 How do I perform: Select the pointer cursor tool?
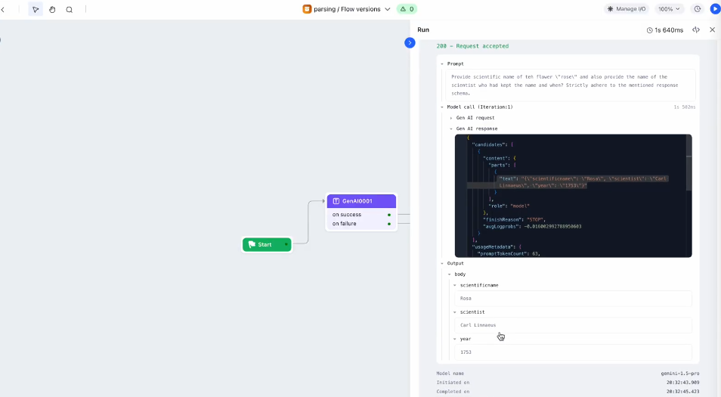click(x=36, y=9)
